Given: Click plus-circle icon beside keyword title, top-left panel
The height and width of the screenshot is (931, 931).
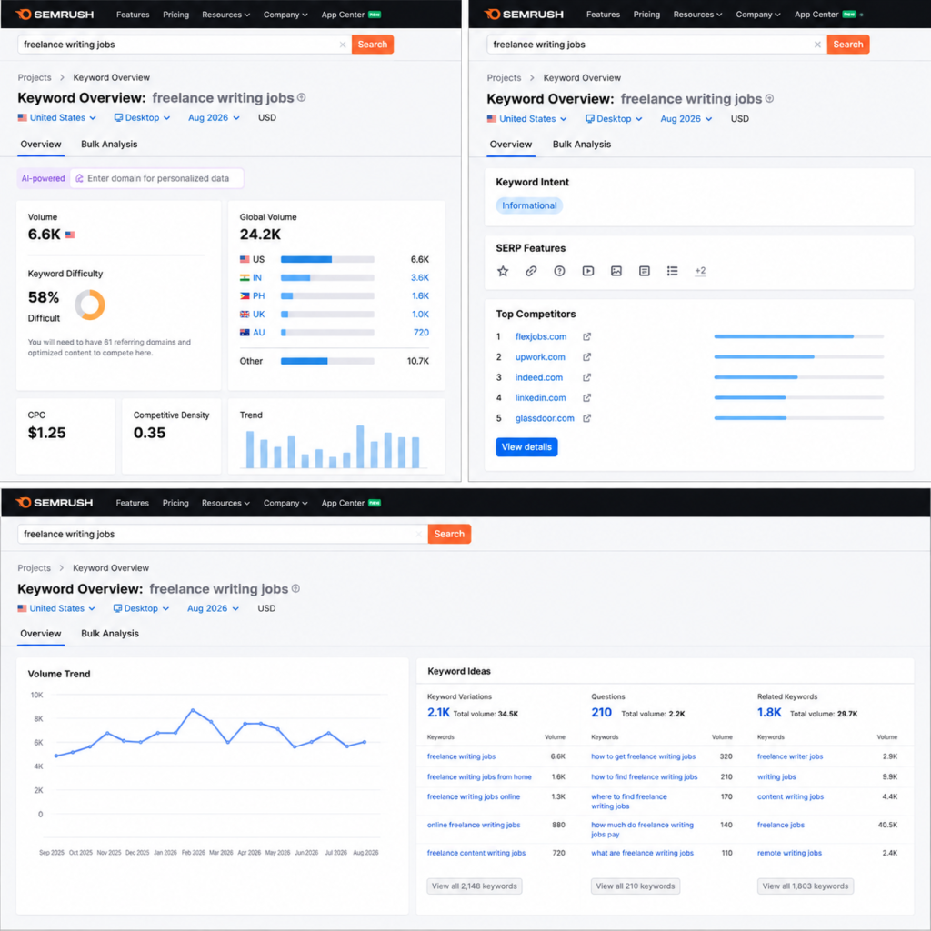Looking at the screenshot, I should pos(302,98).
